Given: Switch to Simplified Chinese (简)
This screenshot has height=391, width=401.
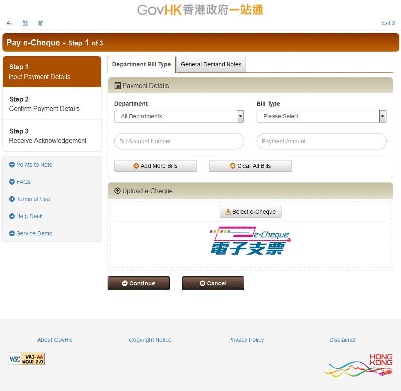Looking at the screenshot, I should [40, 23].
